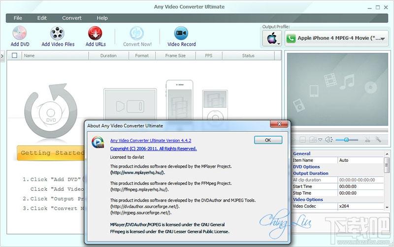
Task: Click the 'Licensed to davlat' text
Action: pos(127,157)
